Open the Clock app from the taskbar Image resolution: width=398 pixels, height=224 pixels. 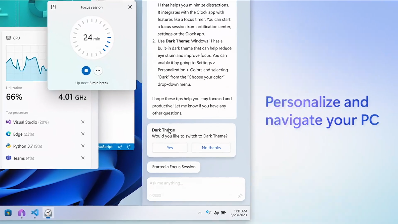click(x=48, y=213)
